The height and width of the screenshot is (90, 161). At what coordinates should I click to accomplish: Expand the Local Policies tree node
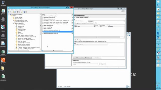[x=15, y=26]
